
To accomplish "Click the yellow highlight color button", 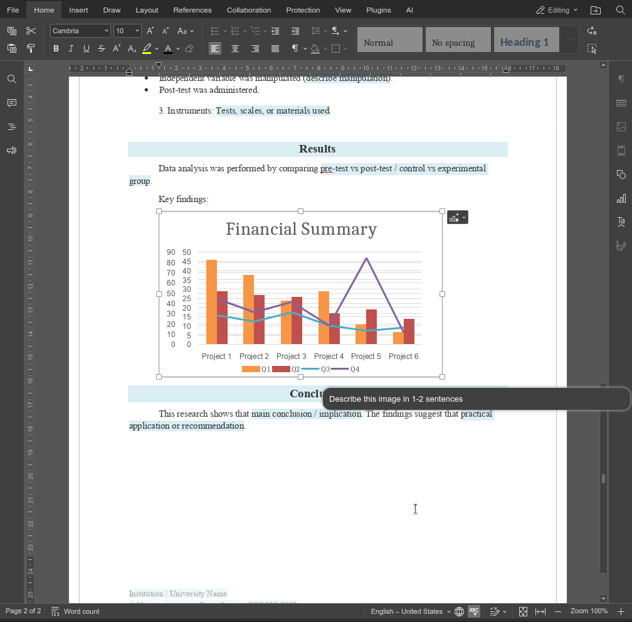I will pyautogui.click(x=147, y=48).
